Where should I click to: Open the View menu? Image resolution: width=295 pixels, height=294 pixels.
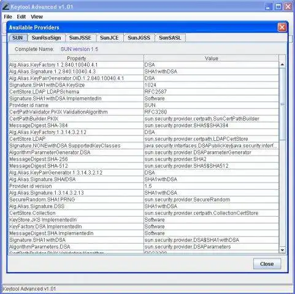click(x=37, y=17)
